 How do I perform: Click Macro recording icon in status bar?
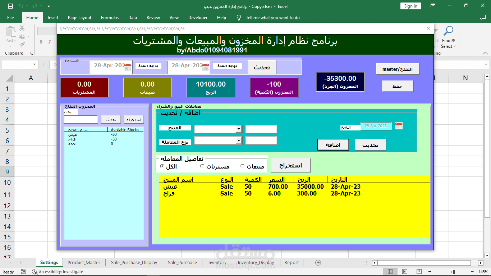[23, 272]
